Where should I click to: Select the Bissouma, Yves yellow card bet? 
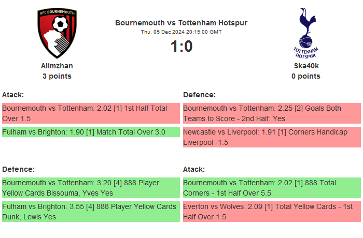90,188
